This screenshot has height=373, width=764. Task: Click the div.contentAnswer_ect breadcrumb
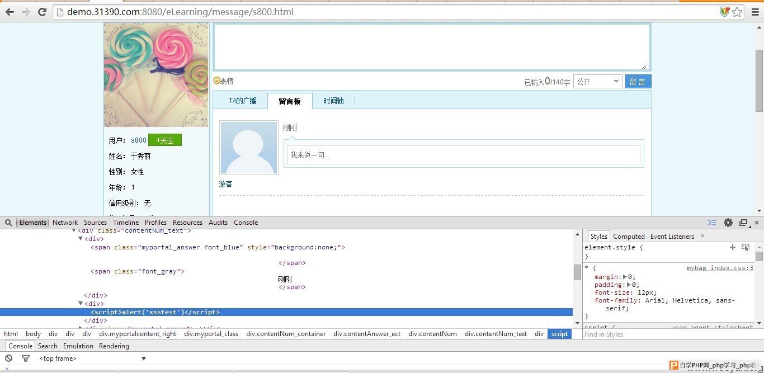pyautogui.click(x=367, y=334)
